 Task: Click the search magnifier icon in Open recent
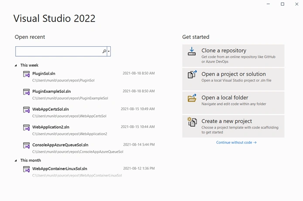click(104, 51)
